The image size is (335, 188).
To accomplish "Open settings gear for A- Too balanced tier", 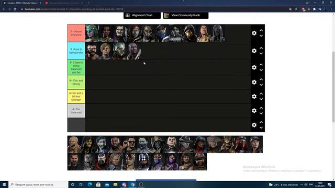I will pyautogui.click(x=254, y=111).
